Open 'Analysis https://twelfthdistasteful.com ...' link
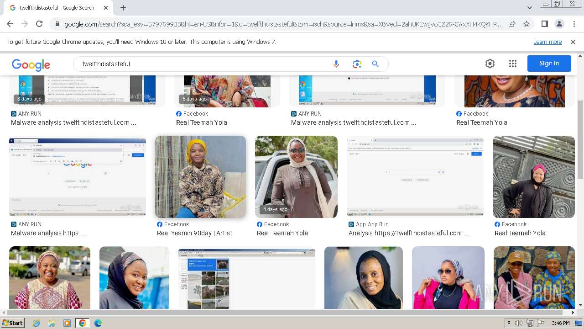 click(x=409, y=233)
